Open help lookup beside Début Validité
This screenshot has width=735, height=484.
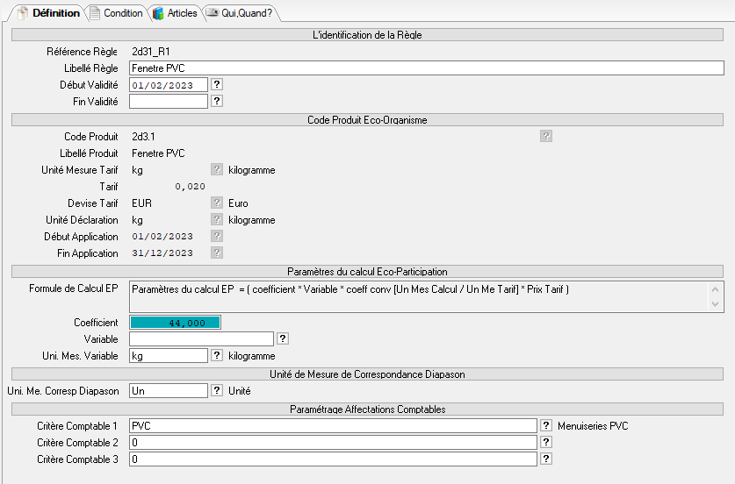coord(217,85)
